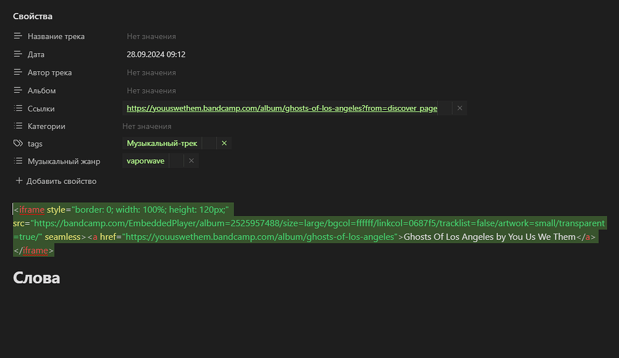The height and width of the screenshot is (358, 619).
Task: Select the Музыкальный-трек tag pill
Action: coord(161,143)
